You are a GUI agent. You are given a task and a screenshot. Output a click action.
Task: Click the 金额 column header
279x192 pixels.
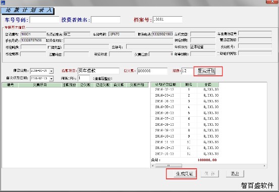coord(208,85)
